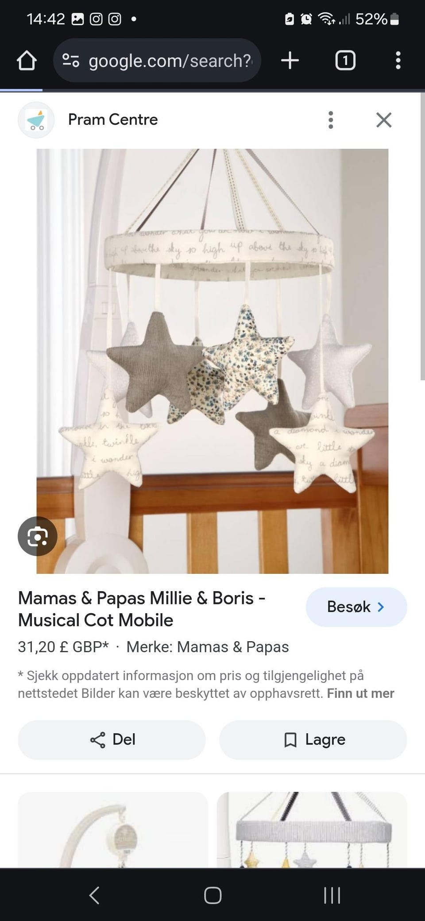Image resolution: width=425 pixels, height=921 pixels.
Task: Open the Finn ut mer link
Action: pos(360,693)
